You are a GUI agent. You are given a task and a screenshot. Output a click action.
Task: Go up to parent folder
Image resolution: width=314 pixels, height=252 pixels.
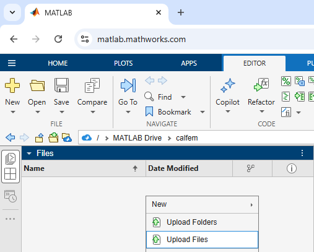pos(39,137)
